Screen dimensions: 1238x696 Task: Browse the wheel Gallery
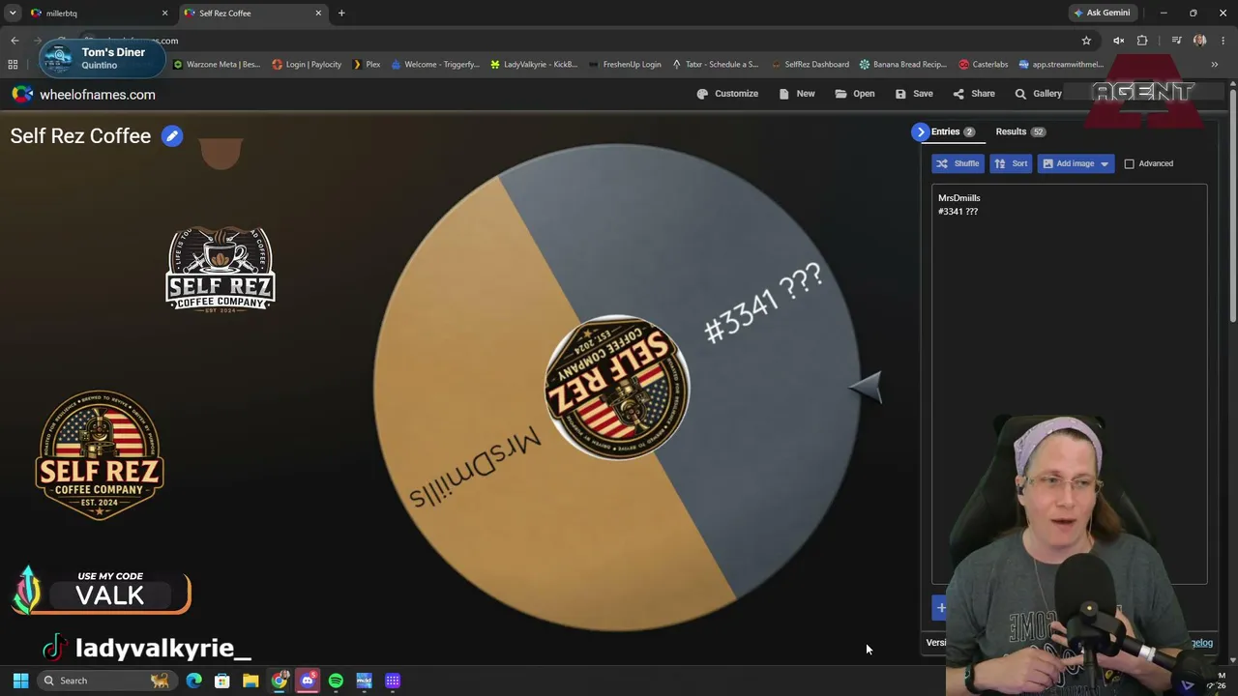pos(1038,94)
